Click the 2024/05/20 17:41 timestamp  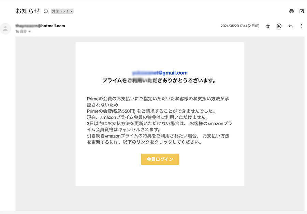pyautogui.click(x=240, y=26)
